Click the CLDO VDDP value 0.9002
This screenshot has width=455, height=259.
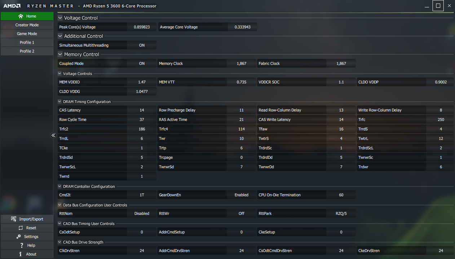[441, 82]
